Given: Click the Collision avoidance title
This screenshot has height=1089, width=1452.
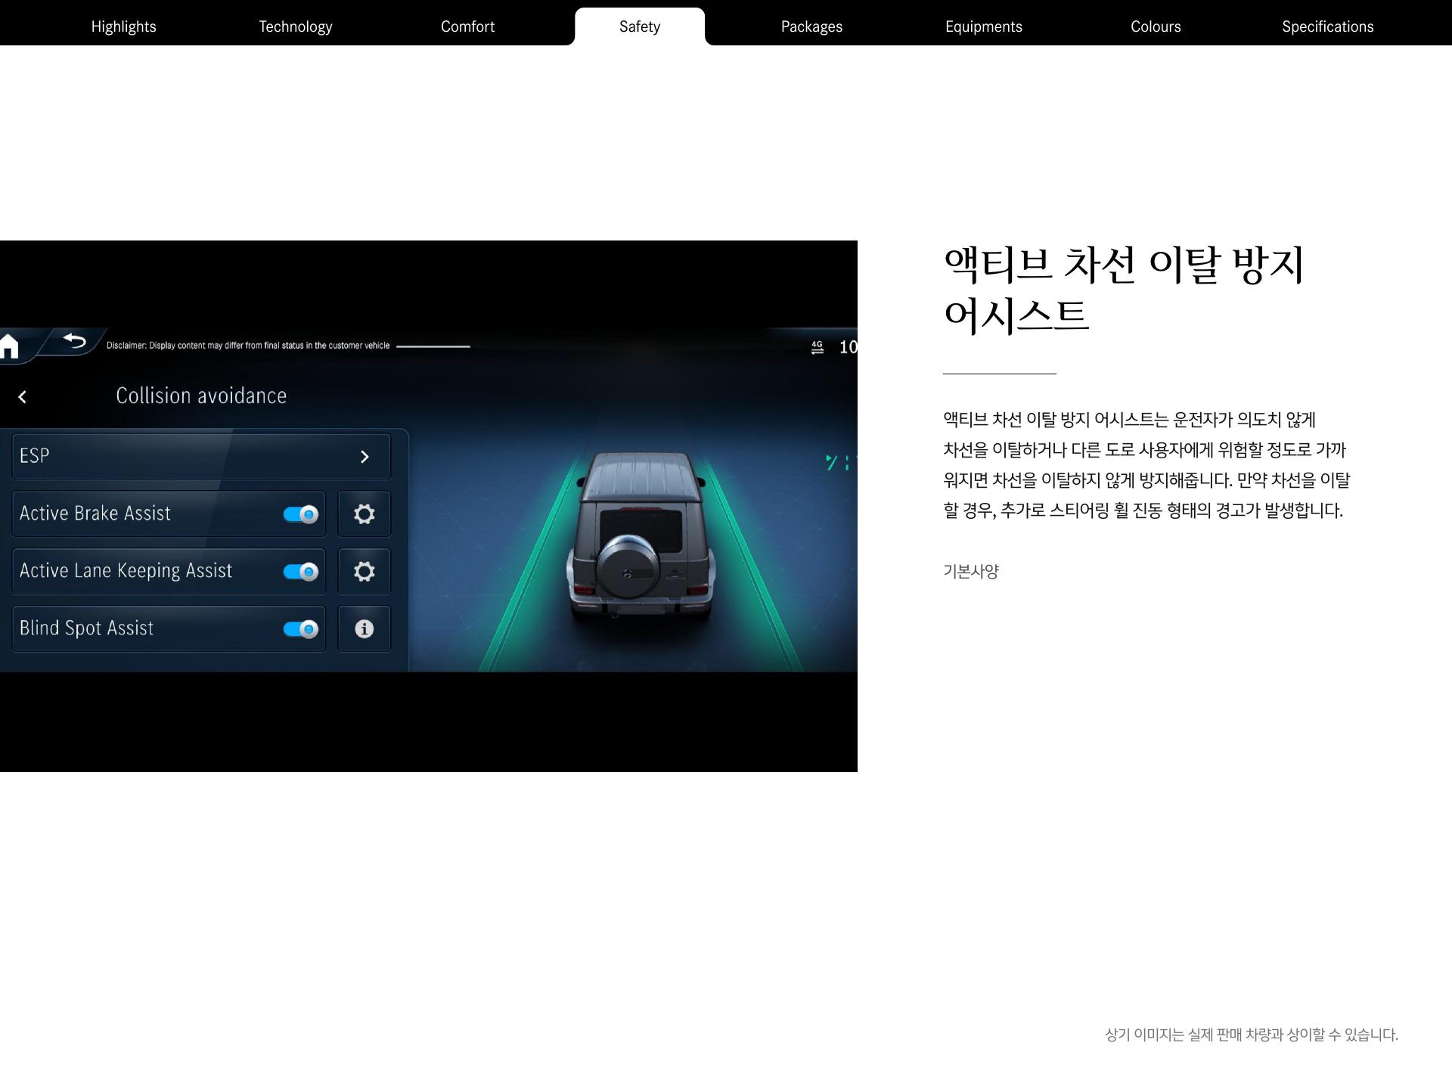Looking at the screenshot, I should click(x=201, y=396).
